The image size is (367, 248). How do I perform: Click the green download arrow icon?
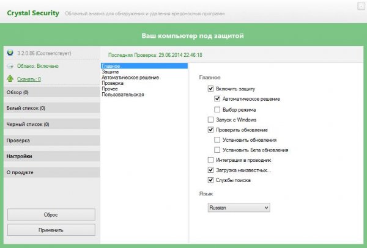(x=10, y=79)
